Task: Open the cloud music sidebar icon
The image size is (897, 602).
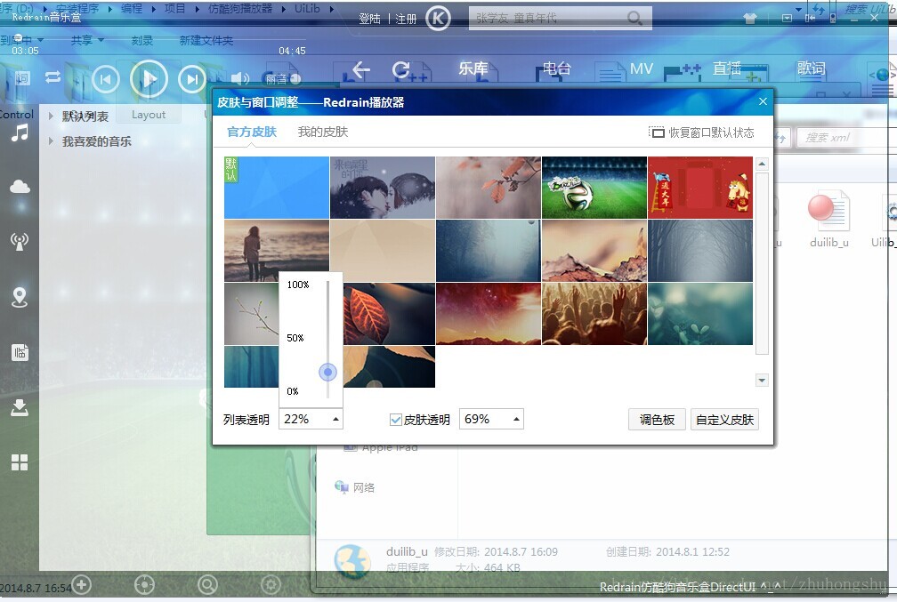Action: tap(20, 187)
